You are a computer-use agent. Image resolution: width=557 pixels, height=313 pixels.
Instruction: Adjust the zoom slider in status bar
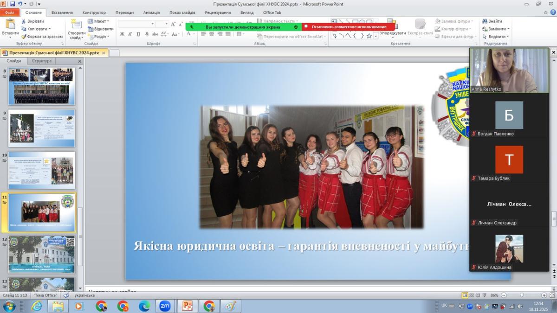pyautogui.click(x=522, y=295)
